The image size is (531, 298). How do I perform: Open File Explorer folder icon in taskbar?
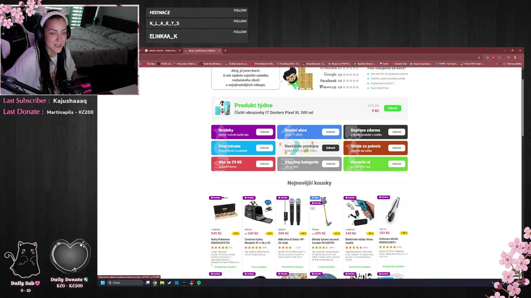162,283
